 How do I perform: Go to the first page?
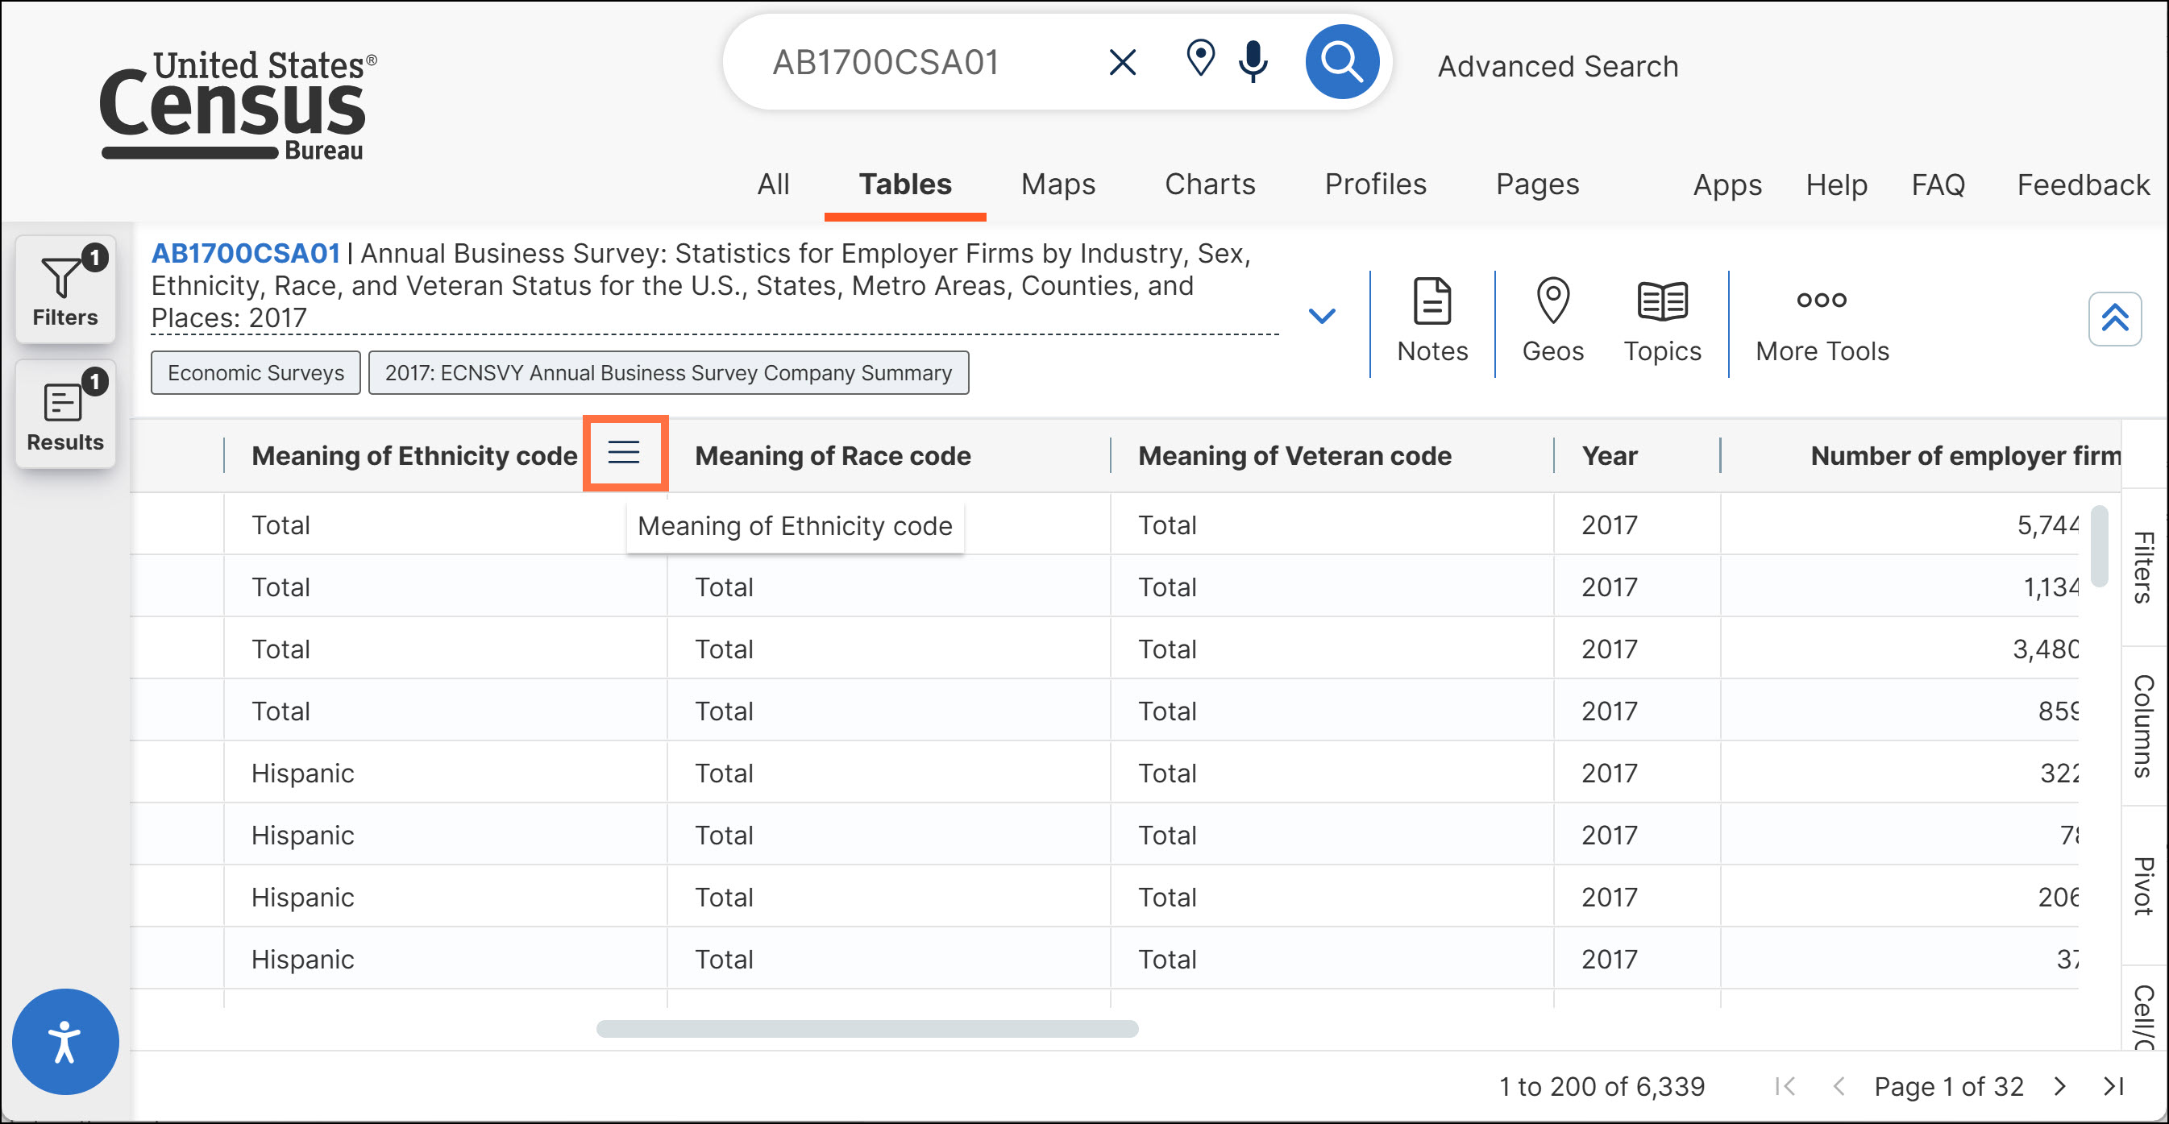(x=1785, y=1086)
